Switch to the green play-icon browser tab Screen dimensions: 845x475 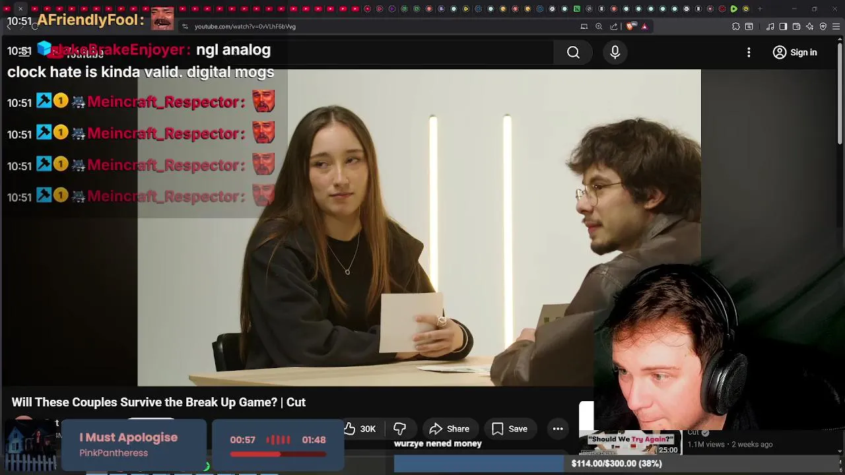click(733, 9)
